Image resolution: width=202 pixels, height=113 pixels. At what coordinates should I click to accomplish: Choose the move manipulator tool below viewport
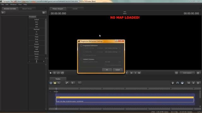(x=55, y=73)
